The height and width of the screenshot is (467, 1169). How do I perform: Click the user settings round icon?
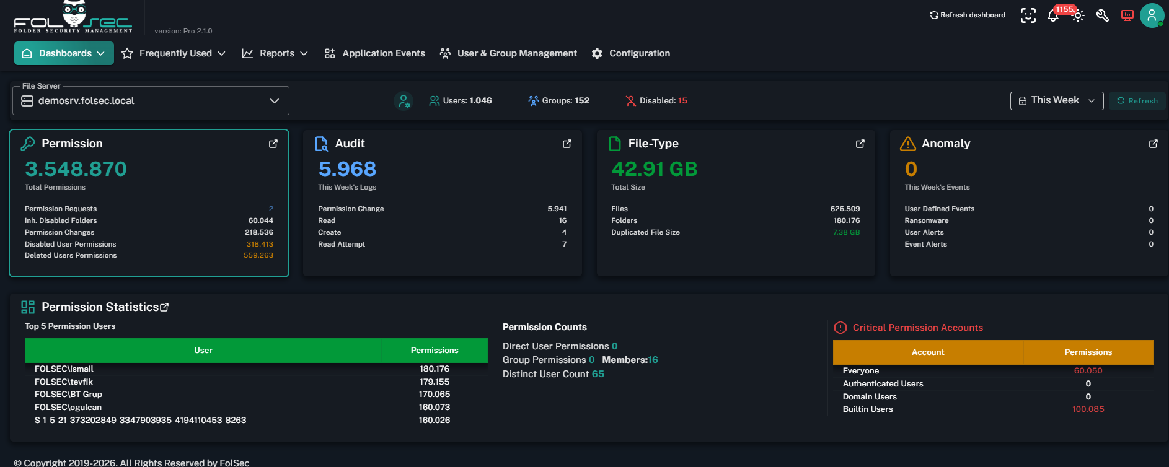click(x=404, y=100)
